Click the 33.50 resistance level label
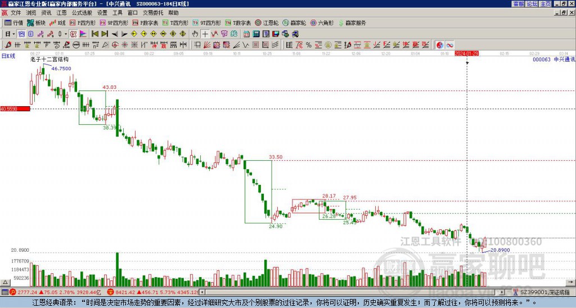The height and width of the screenshot is (308, 576). click(276, 157)
